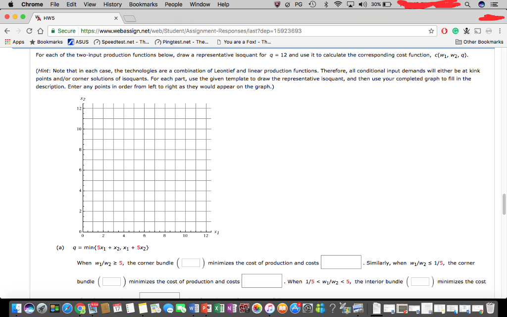Open the You are a Fox bookmark
507x317 pixels.
244,42
